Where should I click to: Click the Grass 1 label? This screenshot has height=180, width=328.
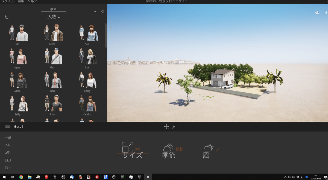[19, 127]
